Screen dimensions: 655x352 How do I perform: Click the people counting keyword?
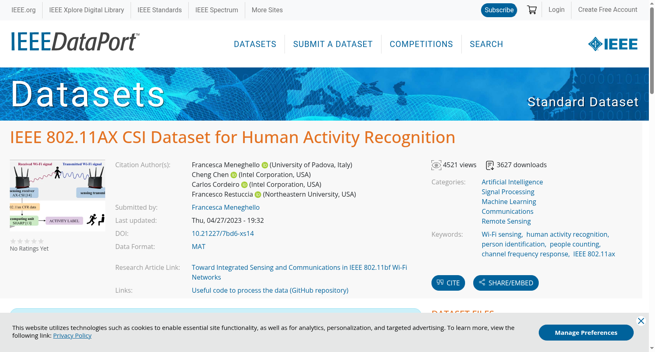[x=574, y=244]
